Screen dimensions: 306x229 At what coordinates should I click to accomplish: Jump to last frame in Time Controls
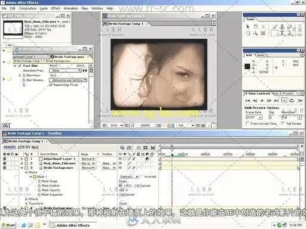[277, 101]
